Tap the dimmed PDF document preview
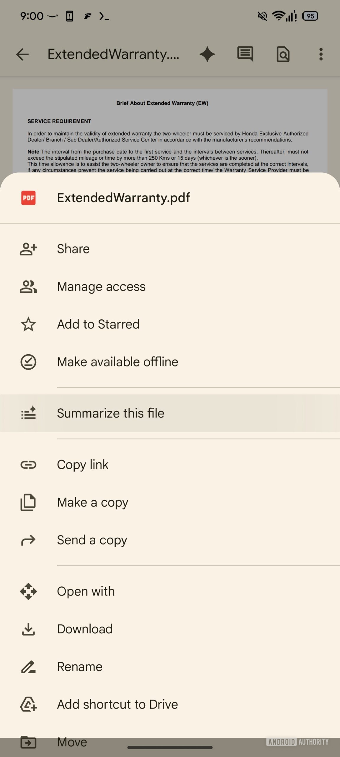Screen dimensions: 340x757 (x=170, y=130)
